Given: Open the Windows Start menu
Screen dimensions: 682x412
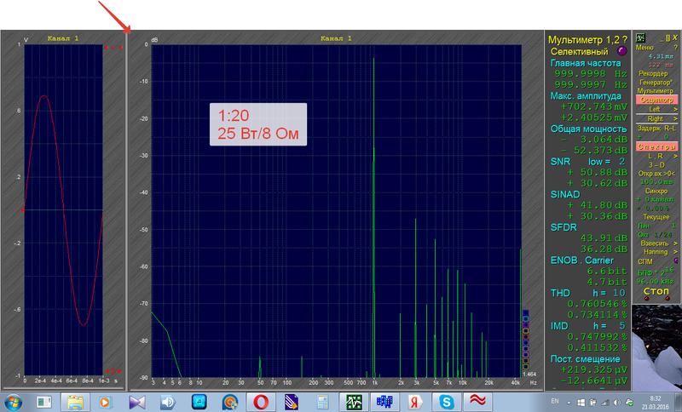Looking at the screenshot, I should [12, 402].
